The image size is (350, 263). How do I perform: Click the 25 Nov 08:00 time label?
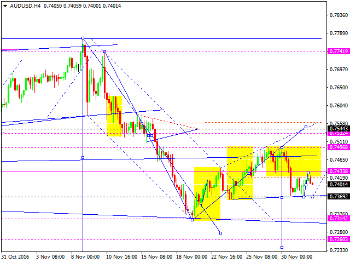coord(262,257)
